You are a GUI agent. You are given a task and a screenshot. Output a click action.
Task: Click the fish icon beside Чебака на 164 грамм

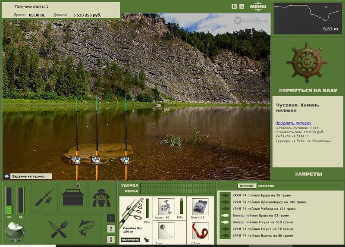coord(225,209)
